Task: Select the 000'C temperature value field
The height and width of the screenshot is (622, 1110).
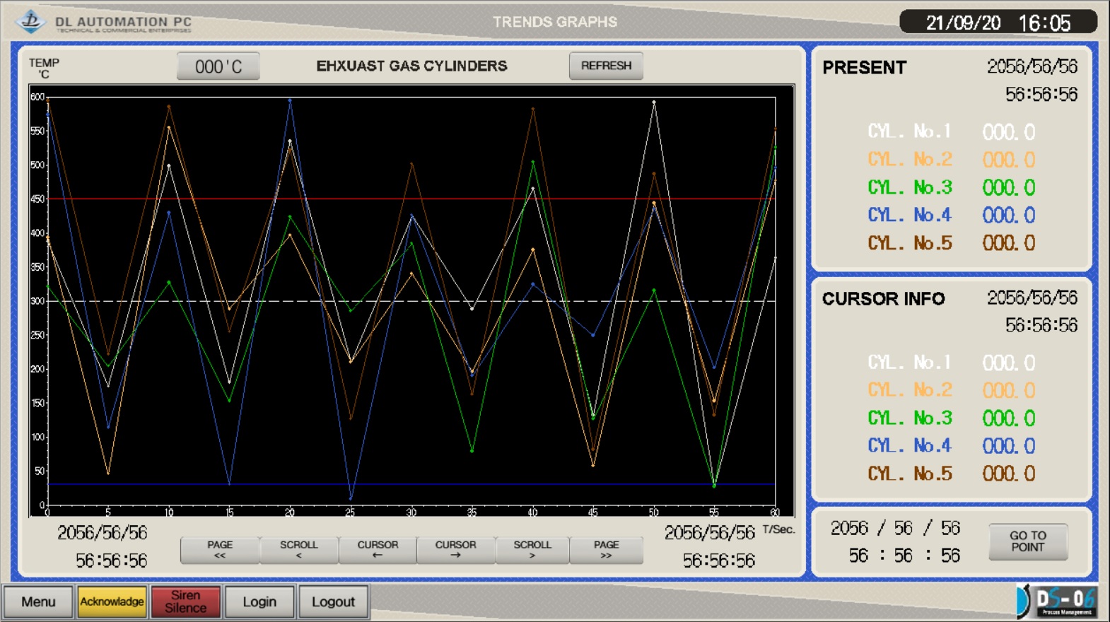Action: pos(218,66)
